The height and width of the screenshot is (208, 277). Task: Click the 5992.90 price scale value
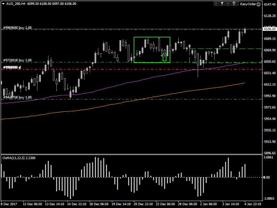coord(270,96)
